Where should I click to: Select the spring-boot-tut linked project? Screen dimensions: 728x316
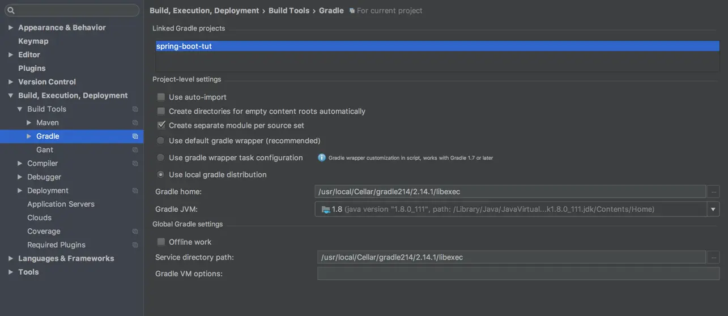(184, 46)
